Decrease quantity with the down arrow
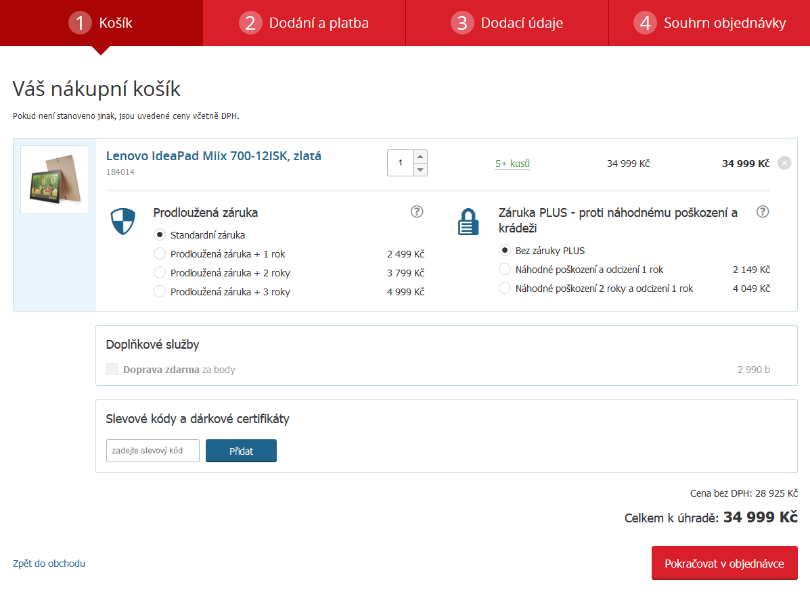The width and height of the screenshot is (810, 594). tap(420, 170)
